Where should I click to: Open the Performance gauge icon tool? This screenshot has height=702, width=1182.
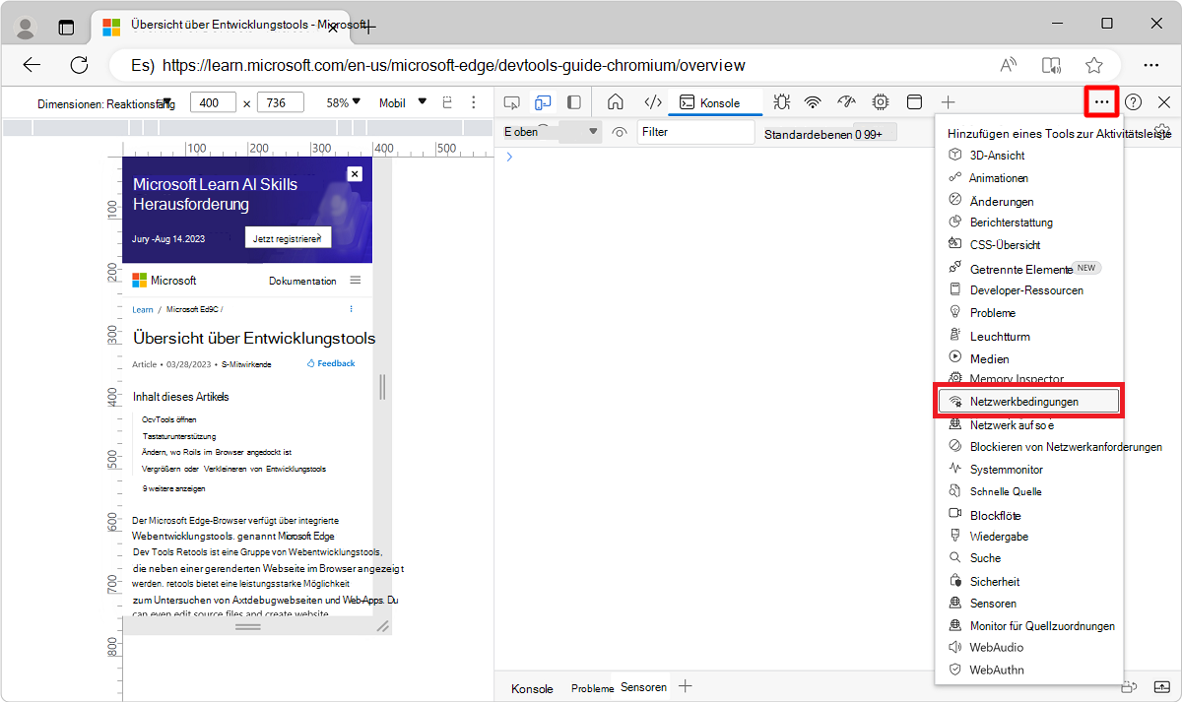pyautogui.click(x=846, y=101)
